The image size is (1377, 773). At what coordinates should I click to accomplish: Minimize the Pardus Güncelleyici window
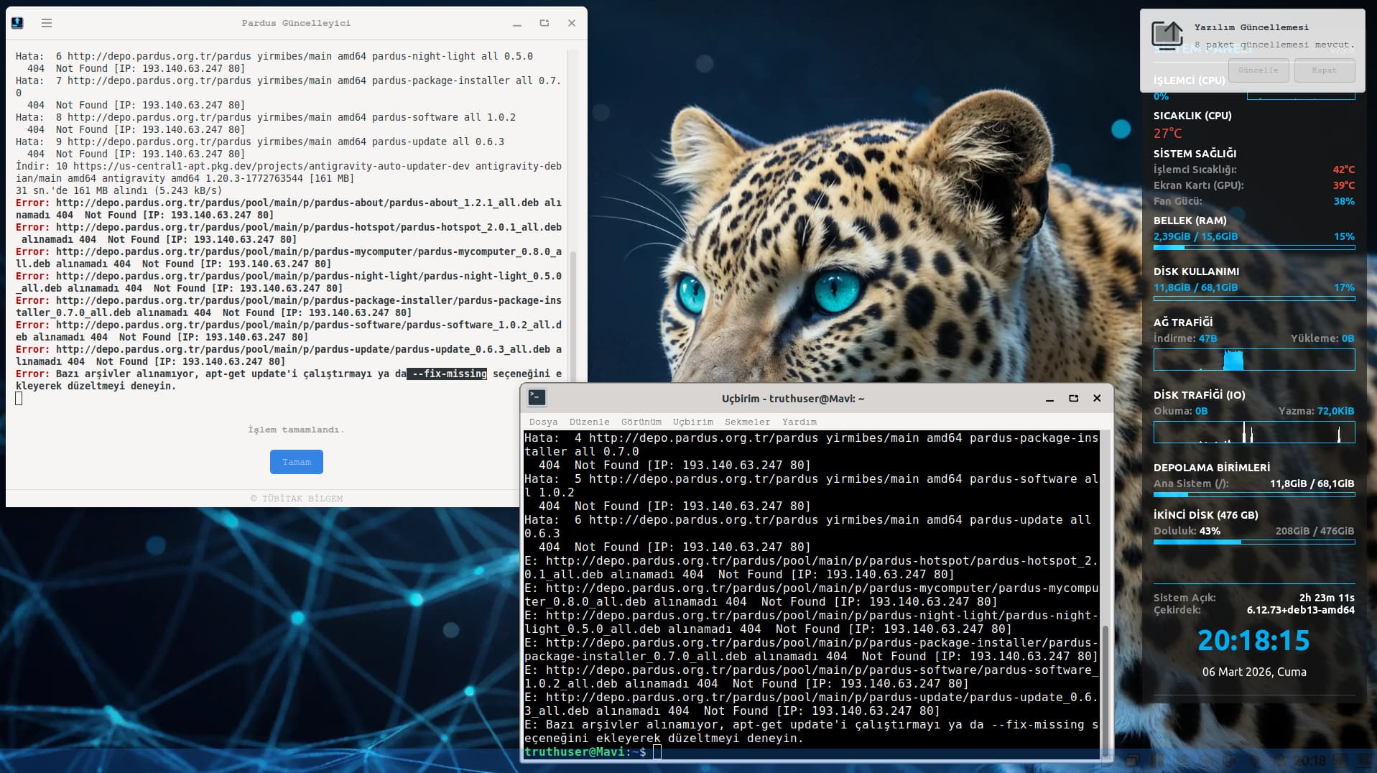click(516, 24)
